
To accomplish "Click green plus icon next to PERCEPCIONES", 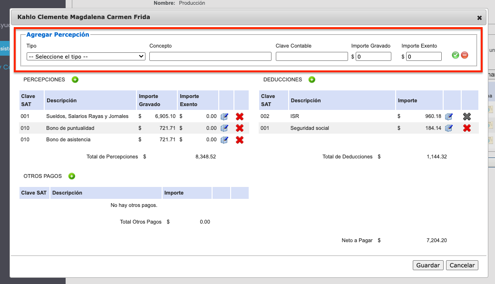I will point(75,79).
